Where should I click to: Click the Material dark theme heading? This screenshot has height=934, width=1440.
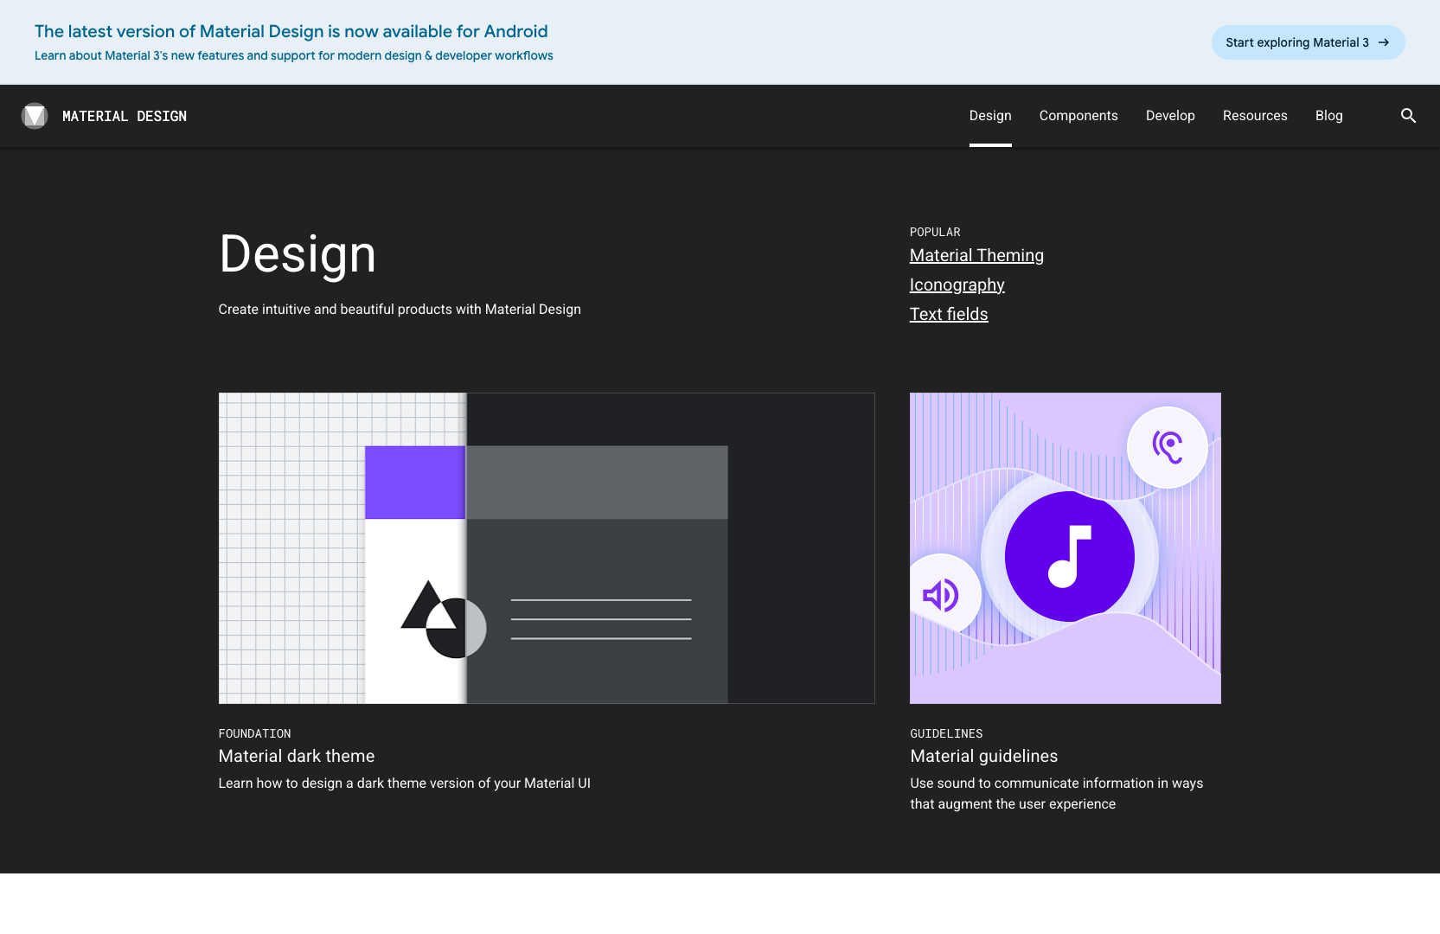tap(296, 756)
